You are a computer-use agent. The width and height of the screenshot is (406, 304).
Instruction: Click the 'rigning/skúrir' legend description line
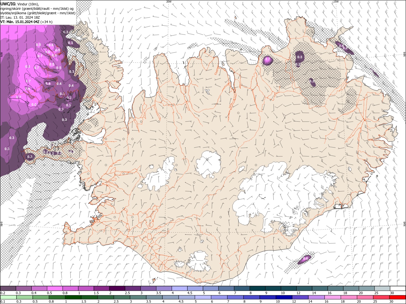[x=37, y=9]
